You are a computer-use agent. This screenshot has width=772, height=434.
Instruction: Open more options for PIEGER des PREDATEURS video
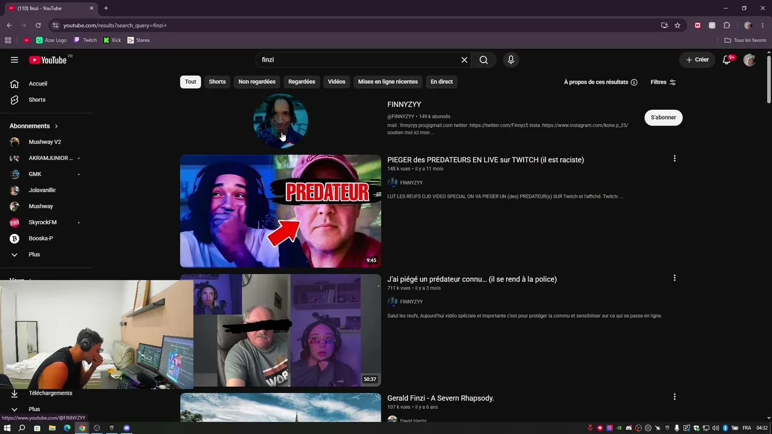(674, 159)
